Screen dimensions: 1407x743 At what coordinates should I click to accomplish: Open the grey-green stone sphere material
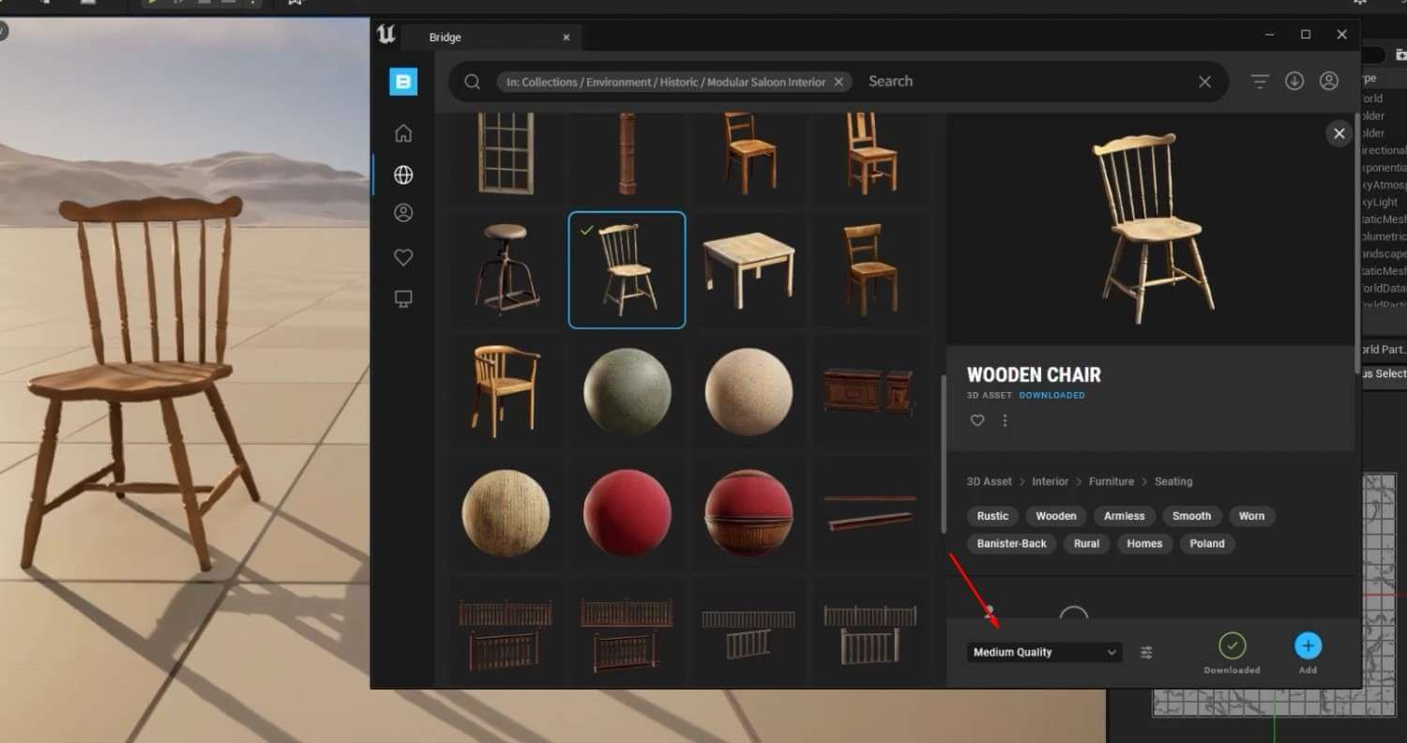point(627,391)
